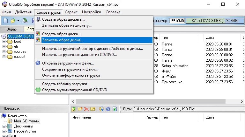Click the Open file folder toolbar icon
245x137 pixels.
[13, 21]
